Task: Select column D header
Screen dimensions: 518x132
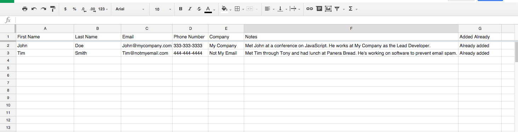Action: [x=190, y=28]
